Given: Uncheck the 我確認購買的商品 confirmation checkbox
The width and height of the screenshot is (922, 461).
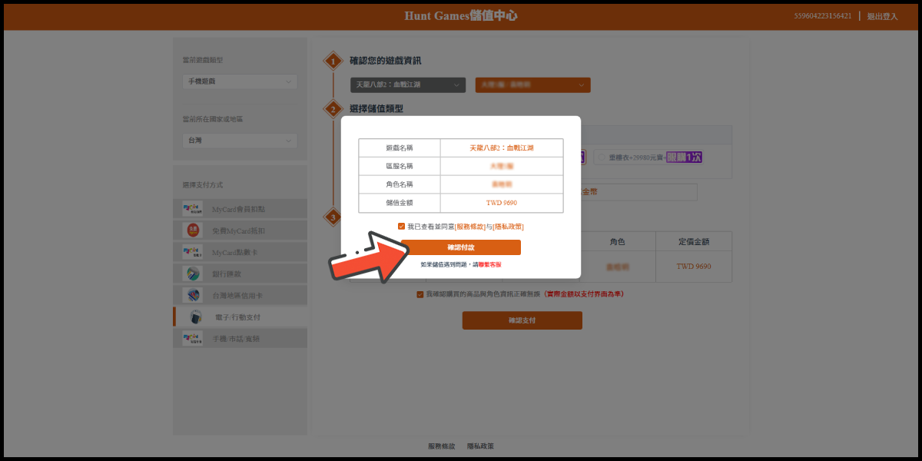Looking at the screenshot, I should (x=420, y=294).
